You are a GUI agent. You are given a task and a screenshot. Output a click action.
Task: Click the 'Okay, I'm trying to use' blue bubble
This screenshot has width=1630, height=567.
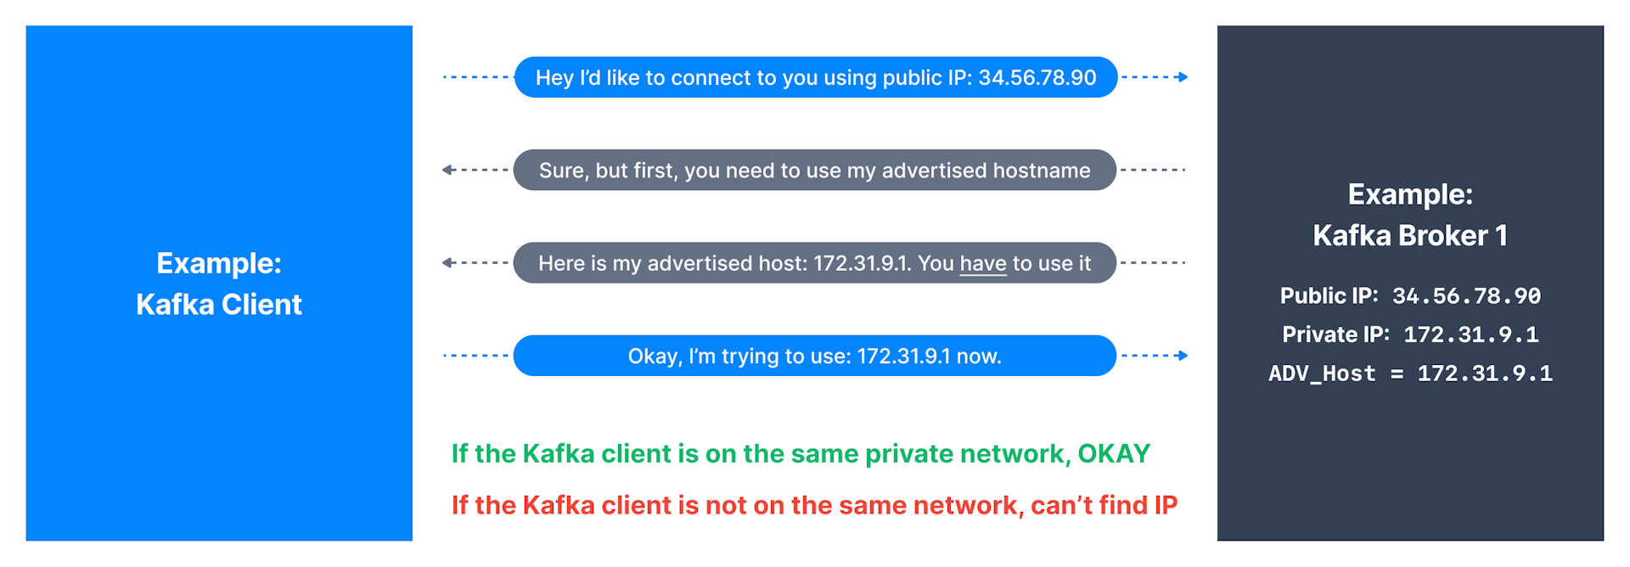[x=814, y=356]
